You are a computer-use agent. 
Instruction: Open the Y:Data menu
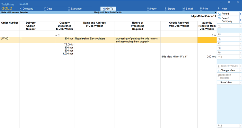click(48, 9)
